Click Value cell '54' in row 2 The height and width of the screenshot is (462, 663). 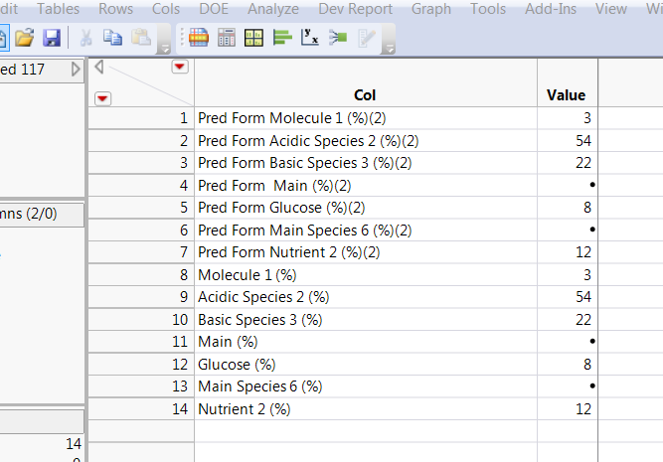[x=568, y=140]
